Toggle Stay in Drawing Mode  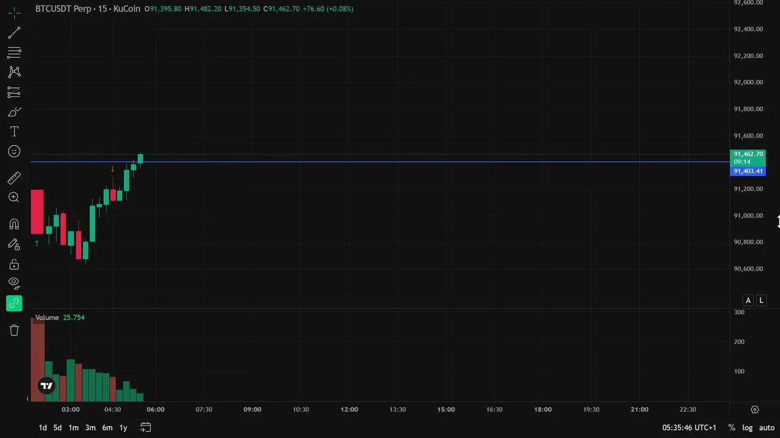click(x=15, y=244)
